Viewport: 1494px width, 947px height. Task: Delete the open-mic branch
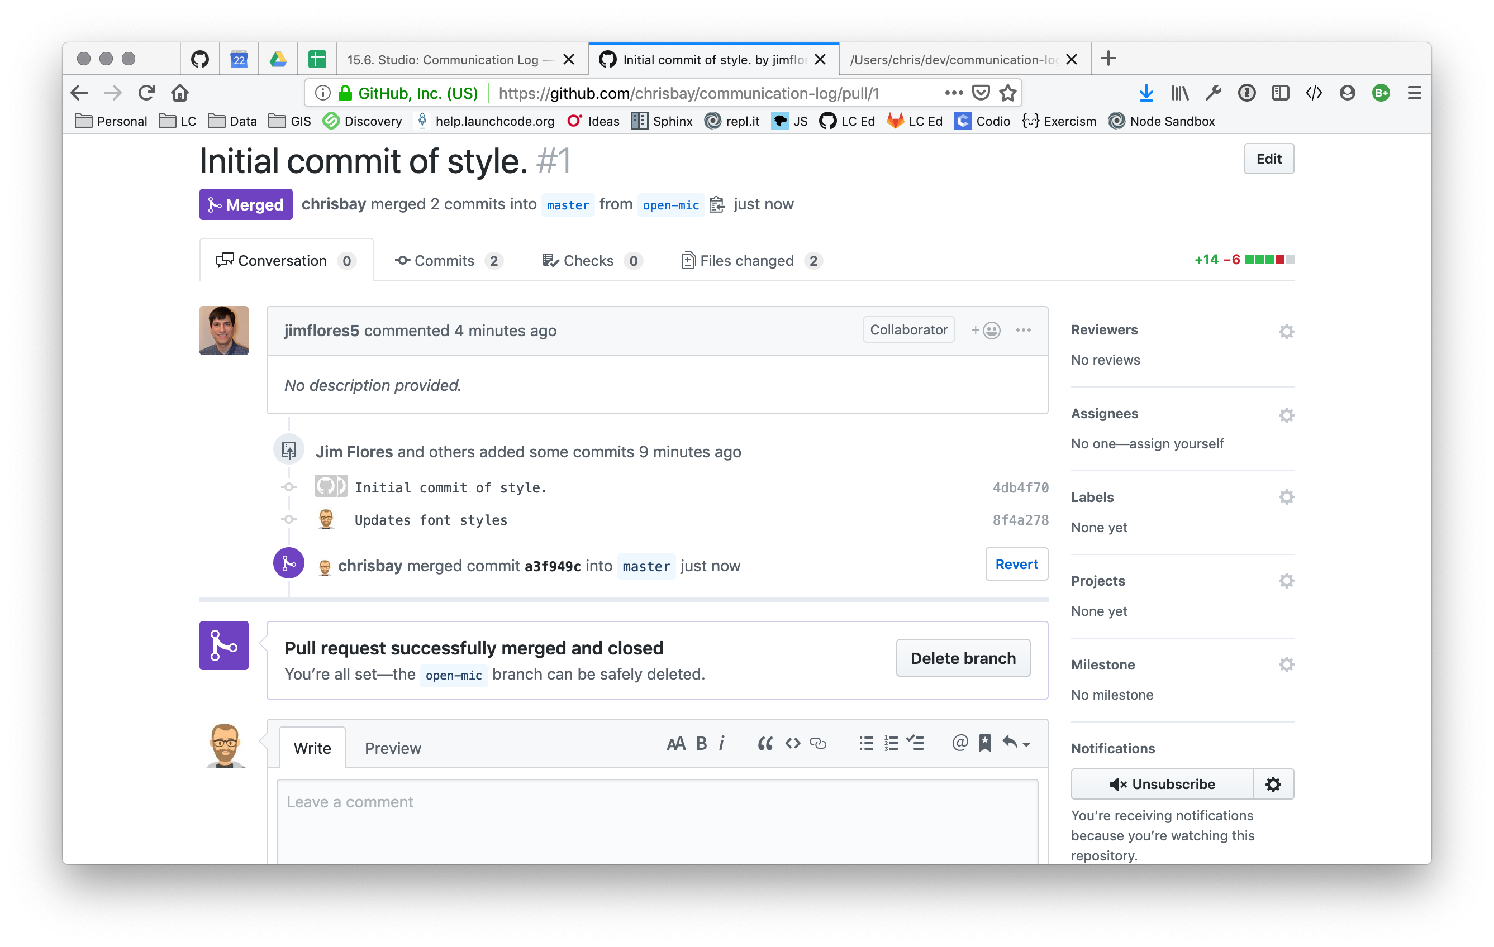pyautogui.click(x=962, y=658)
